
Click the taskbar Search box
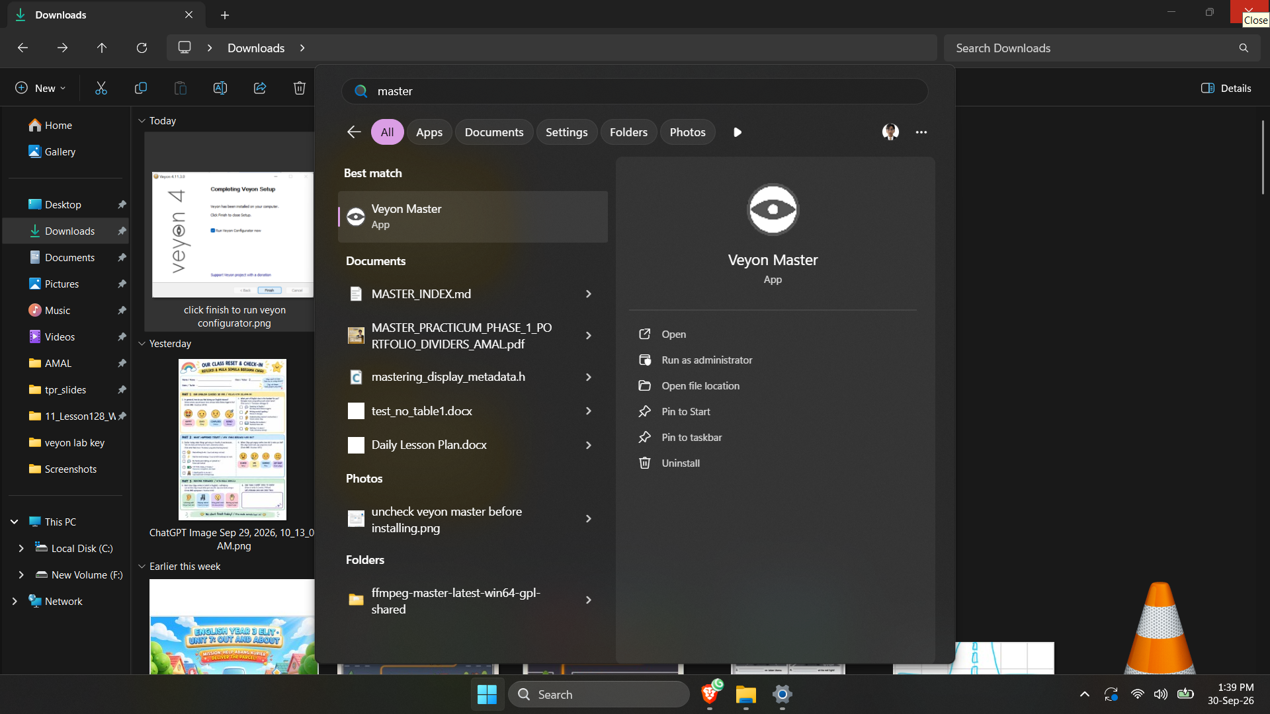(599, 694)
